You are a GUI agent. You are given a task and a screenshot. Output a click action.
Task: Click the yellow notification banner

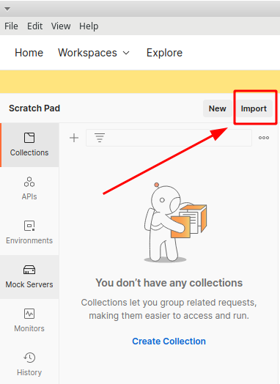click(x=140, y=81)
